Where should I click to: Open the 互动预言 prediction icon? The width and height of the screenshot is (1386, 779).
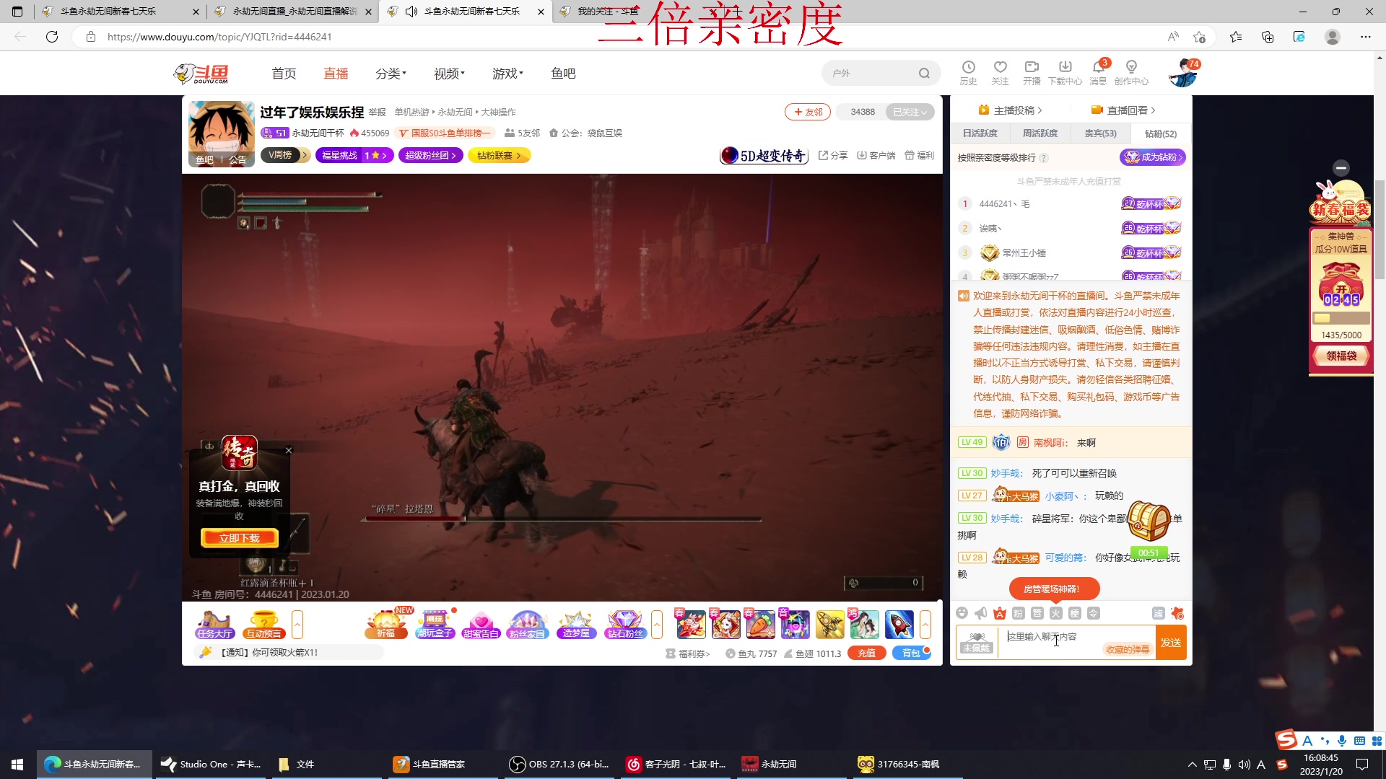(263, 624)
